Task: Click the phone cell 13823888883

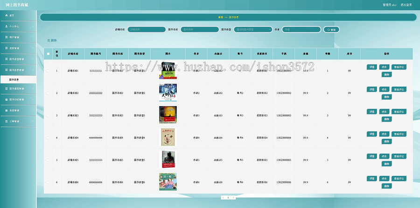Action: [x=284, y=115]
